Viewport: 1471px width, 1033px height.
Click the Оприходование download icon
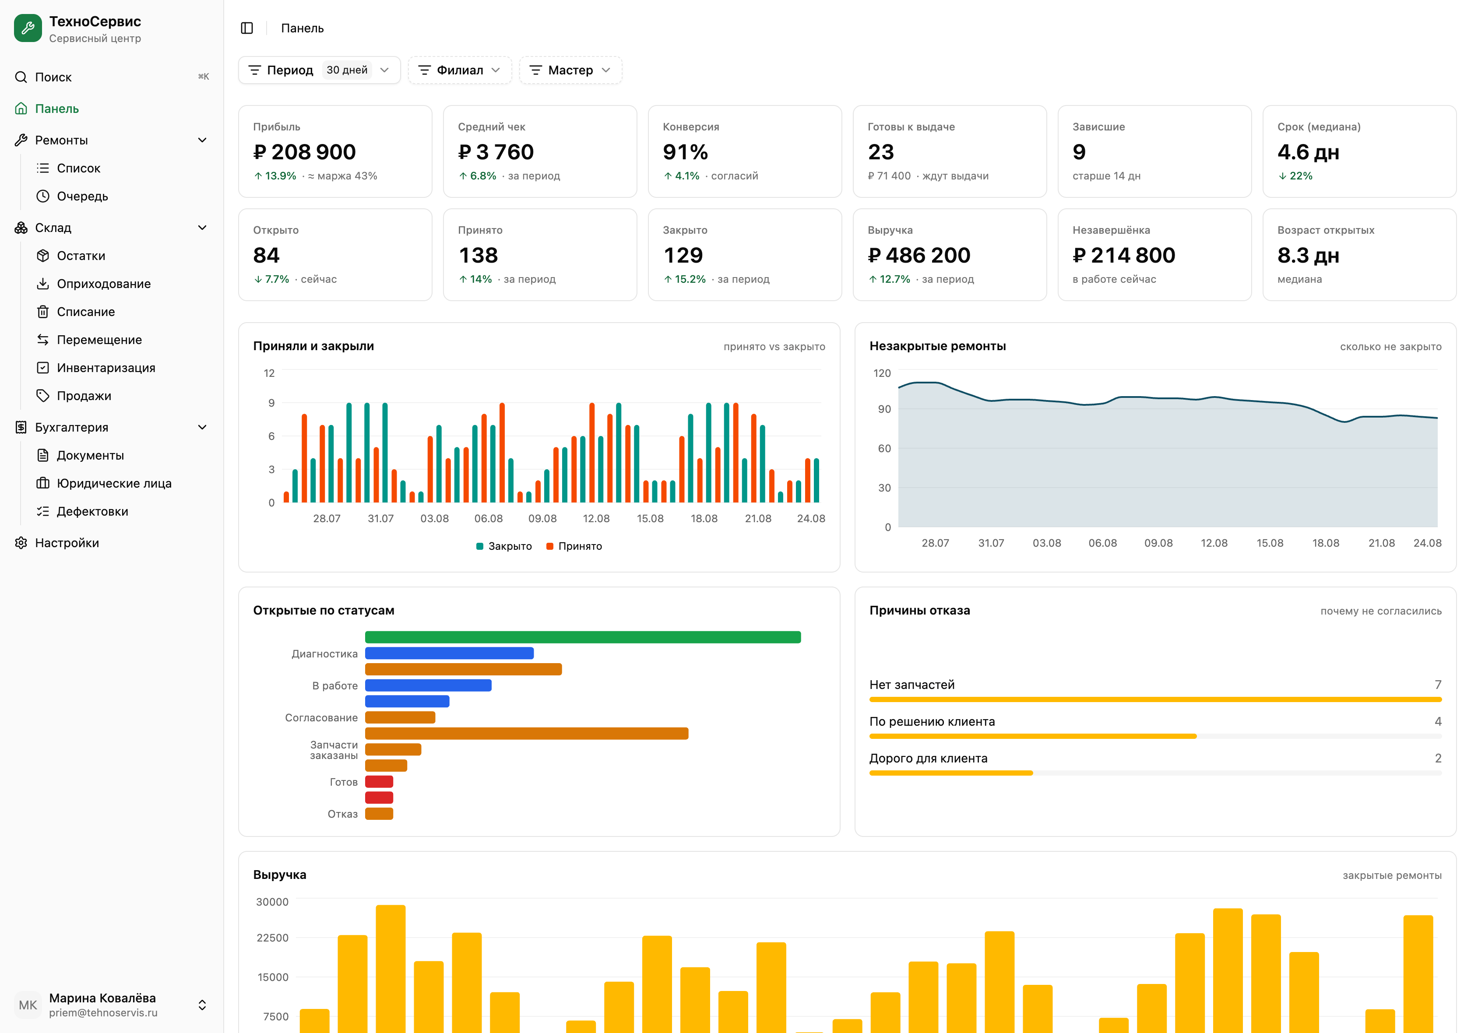point(43,284)
